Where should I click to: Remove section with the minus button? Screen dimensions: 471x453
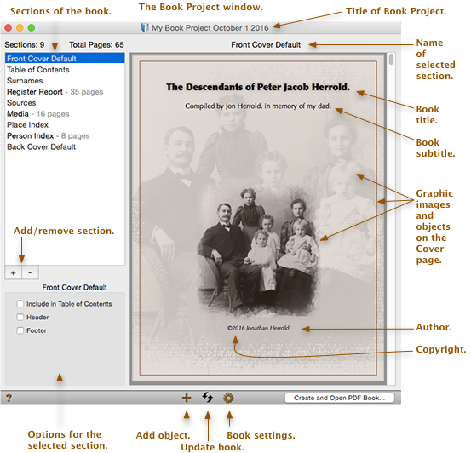coord(30,272)
